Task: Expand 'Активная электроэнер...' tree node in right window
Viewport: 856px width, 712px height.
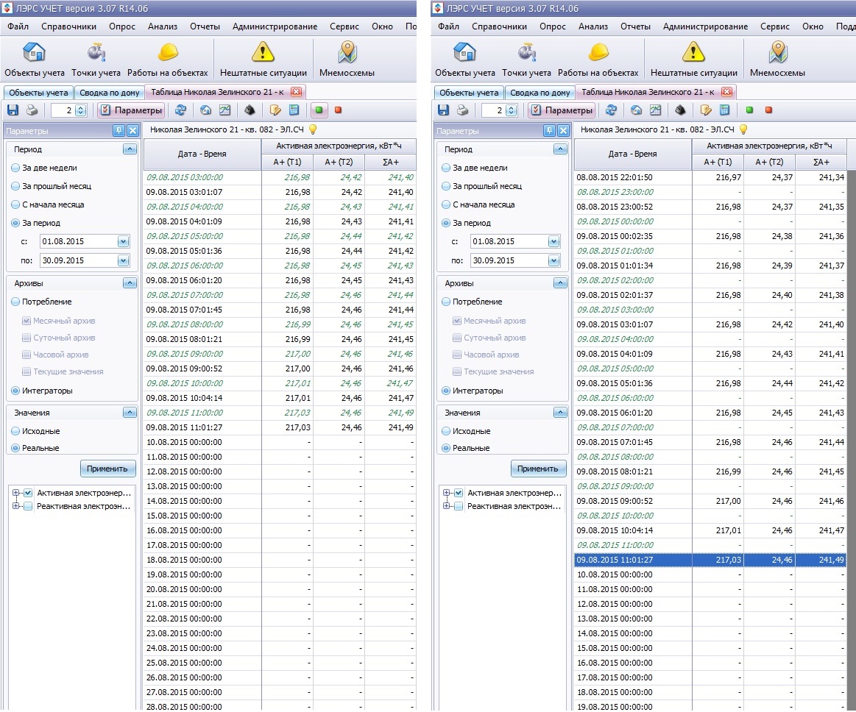Action: click(x=447, y=493)
